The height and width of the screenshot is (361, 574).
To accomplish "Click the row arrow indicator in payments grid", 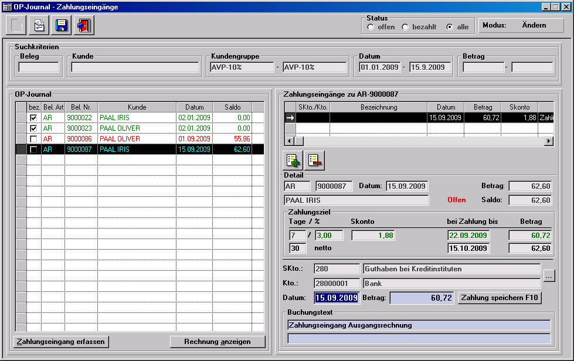I will click(x=290, y=118).
